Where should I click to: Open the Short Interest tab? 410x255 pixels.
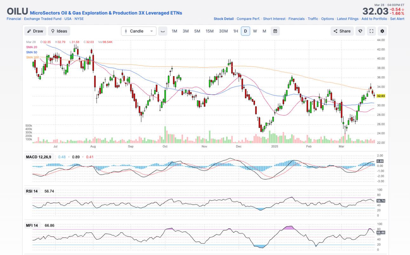tap(274, 19)
